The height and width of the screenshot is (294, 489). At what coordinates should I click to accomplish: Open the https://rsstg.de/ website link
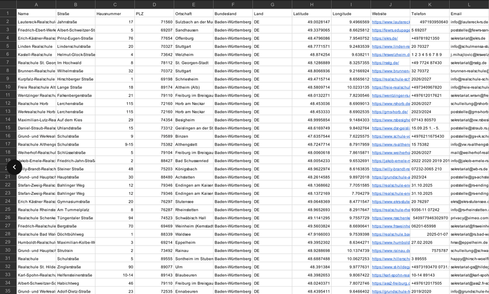(x=385, y=63)
